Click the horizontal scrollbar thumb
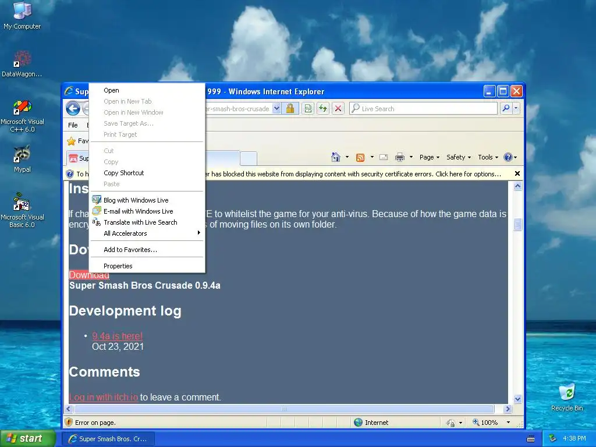 pyautogui.click(x=284, y=409)
